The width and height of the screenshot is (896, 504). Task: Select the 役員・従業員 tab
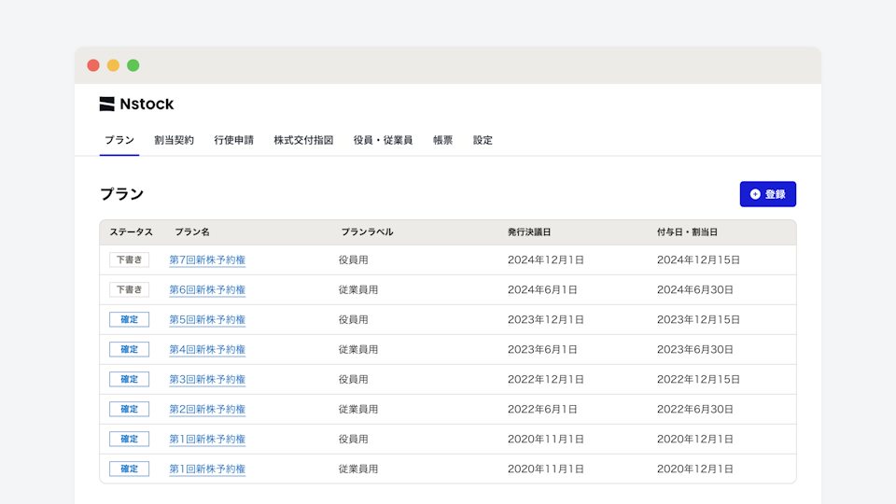coord(383,140)
